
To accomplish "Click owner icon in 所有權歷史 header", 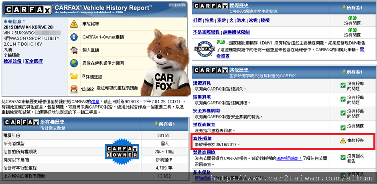I will coord(156,124).
